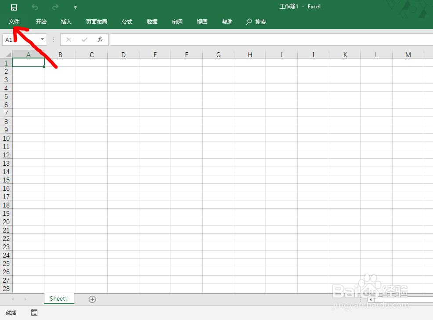The height and width of the screenshot is (320, 433).
Task: Click the 就绪 (Ready) status indicator
Action: pos(11,312)
